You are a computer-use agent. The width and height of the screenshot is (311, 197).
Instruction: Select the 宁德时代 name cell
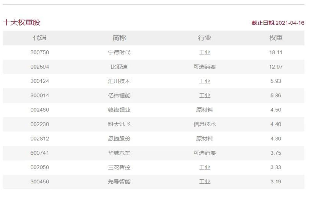coord(119,52)
